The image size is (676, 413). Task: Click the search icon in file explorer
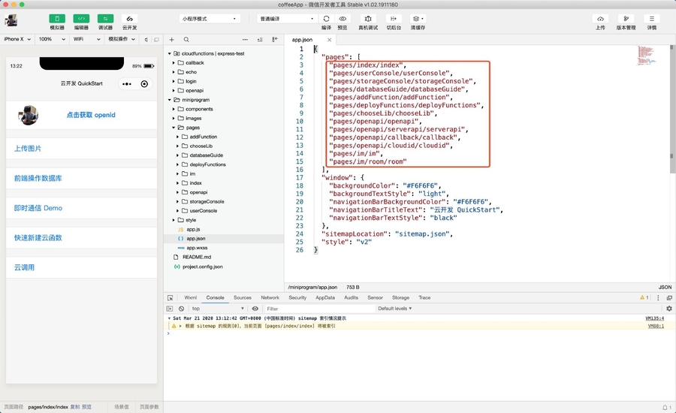coord(186,39)
